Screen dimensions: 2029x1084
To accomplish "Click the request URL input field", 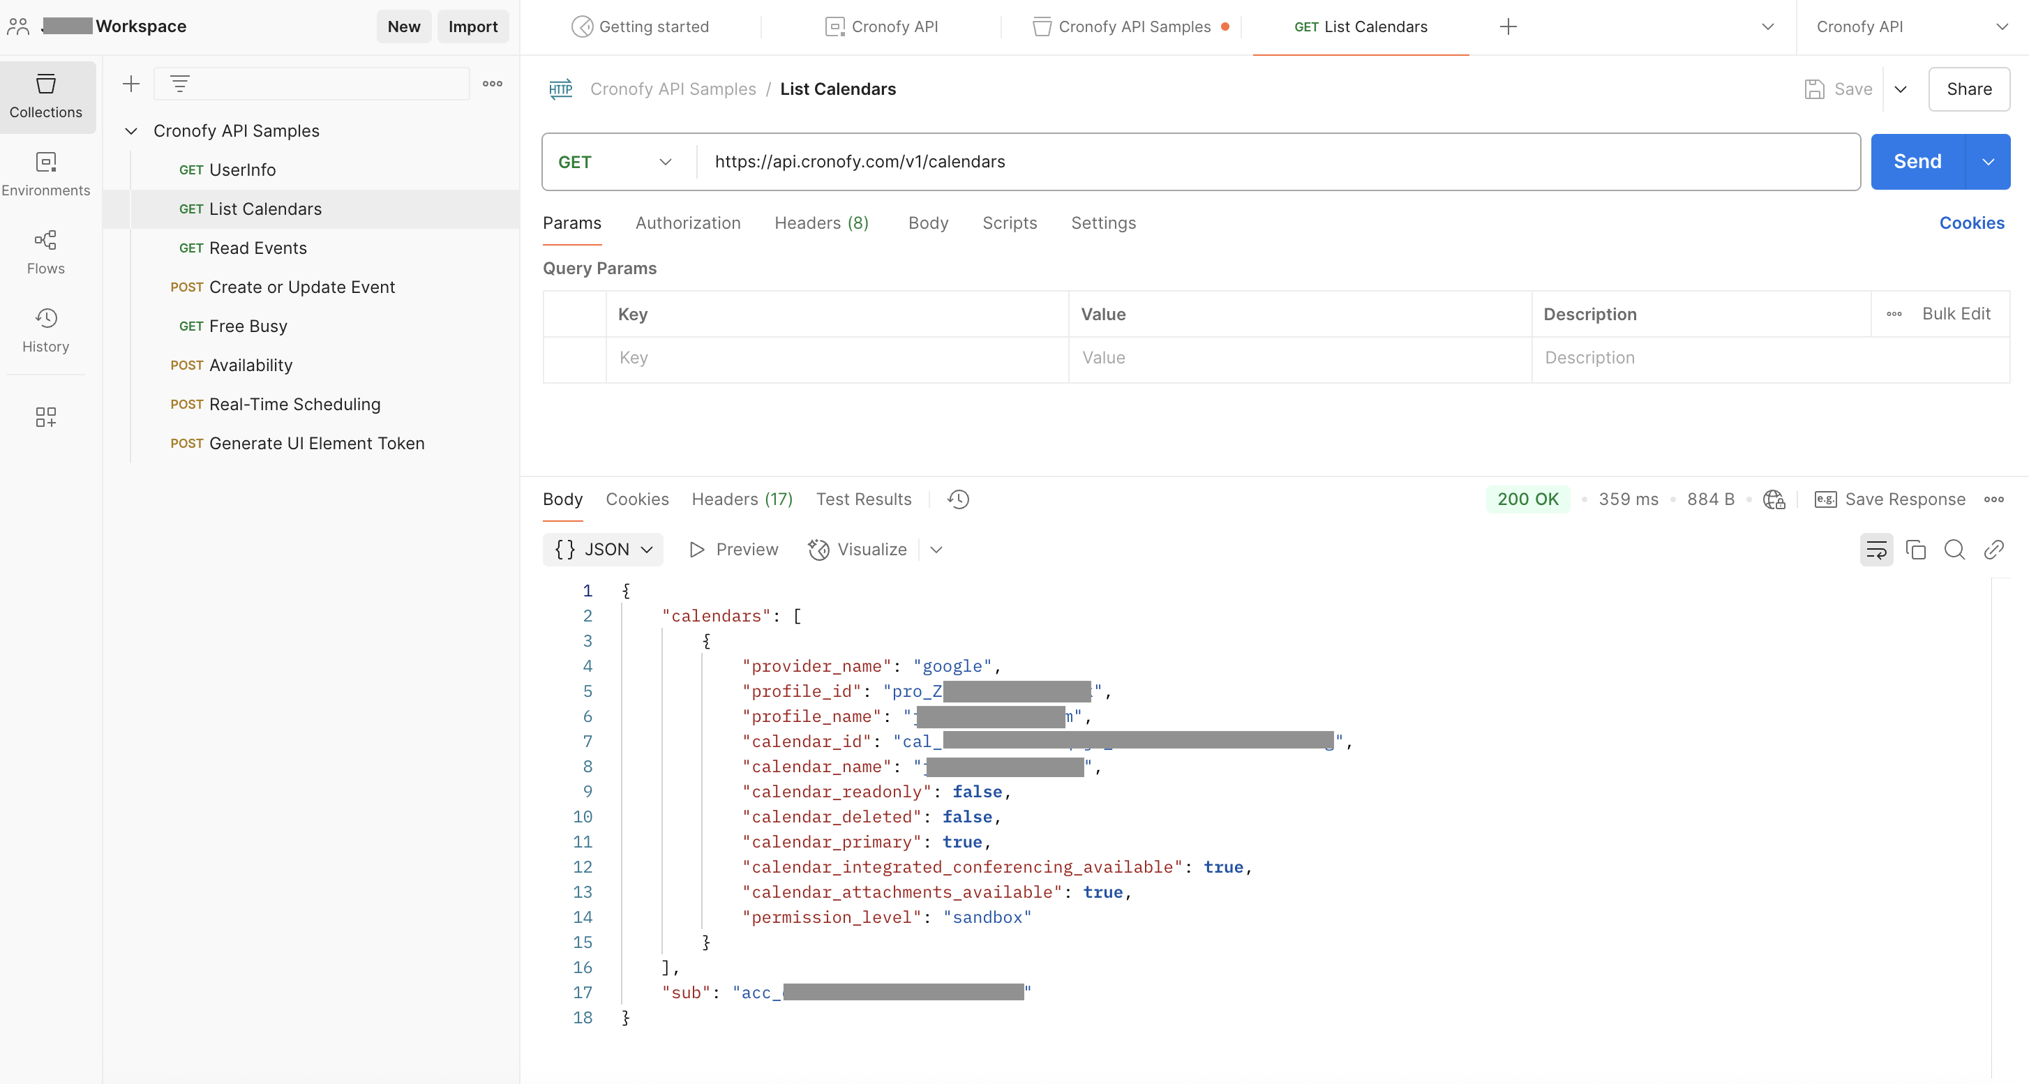I will 1278,162.
